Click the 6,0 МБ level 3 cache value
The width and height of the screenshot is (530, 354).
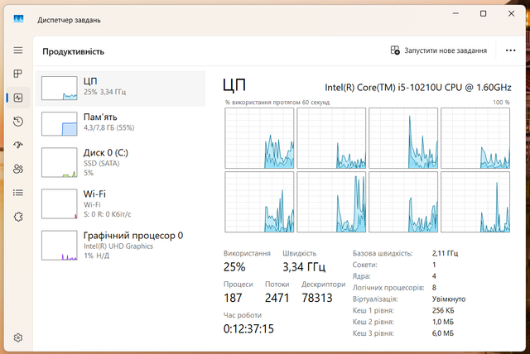(x=443, y=333)
